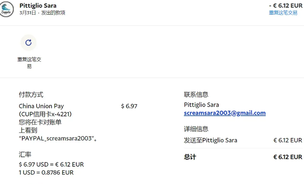Select the China Union Pay payment method text
Viewport: 304px width, 184px height.
point(41,106)
